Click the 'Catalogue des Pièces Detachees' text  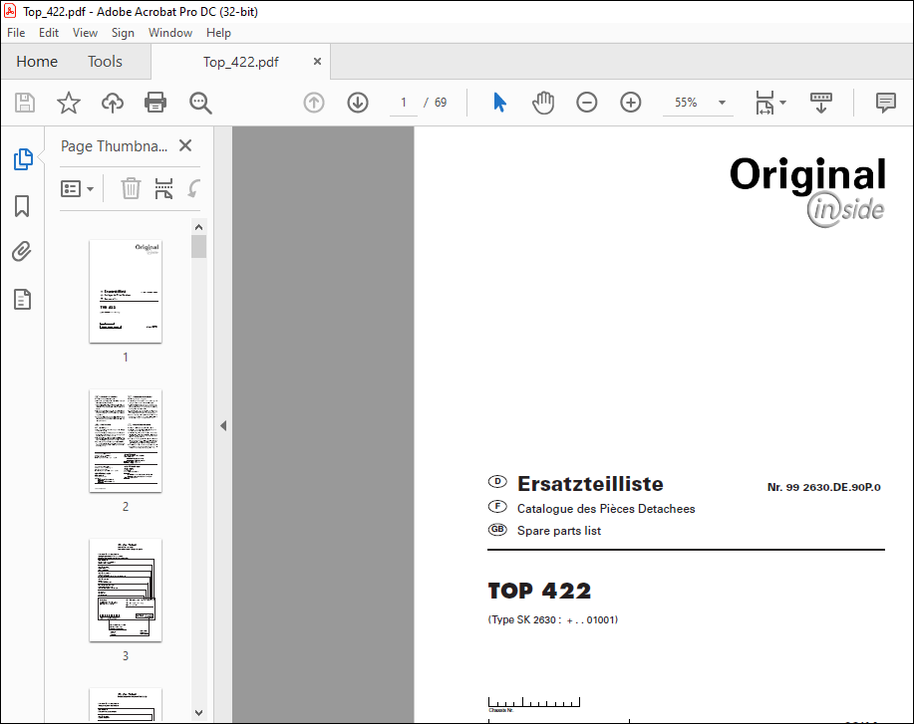click(606, 509)
